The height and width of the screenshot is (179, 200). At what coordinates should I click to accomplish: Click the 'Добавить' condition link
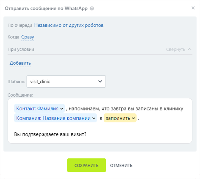[20, 63]
